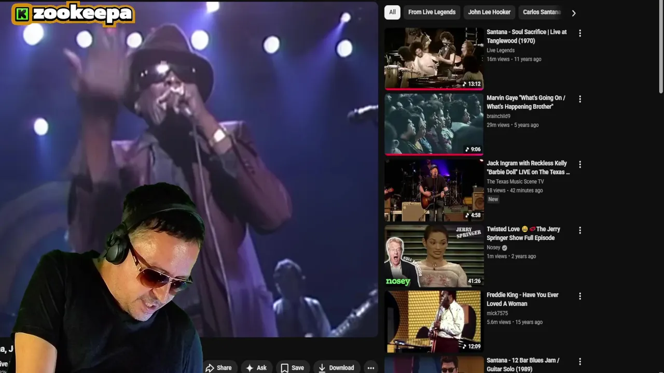Visit The Texas Music Scene TV channel
Viewport: 664px width, 373px height.
click(515, 182)
